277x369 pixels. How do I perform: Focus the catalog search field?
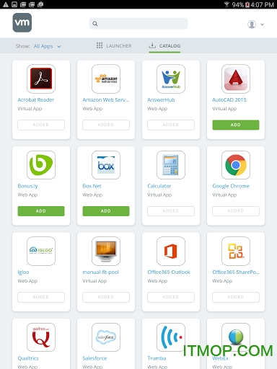pos(138,24)
